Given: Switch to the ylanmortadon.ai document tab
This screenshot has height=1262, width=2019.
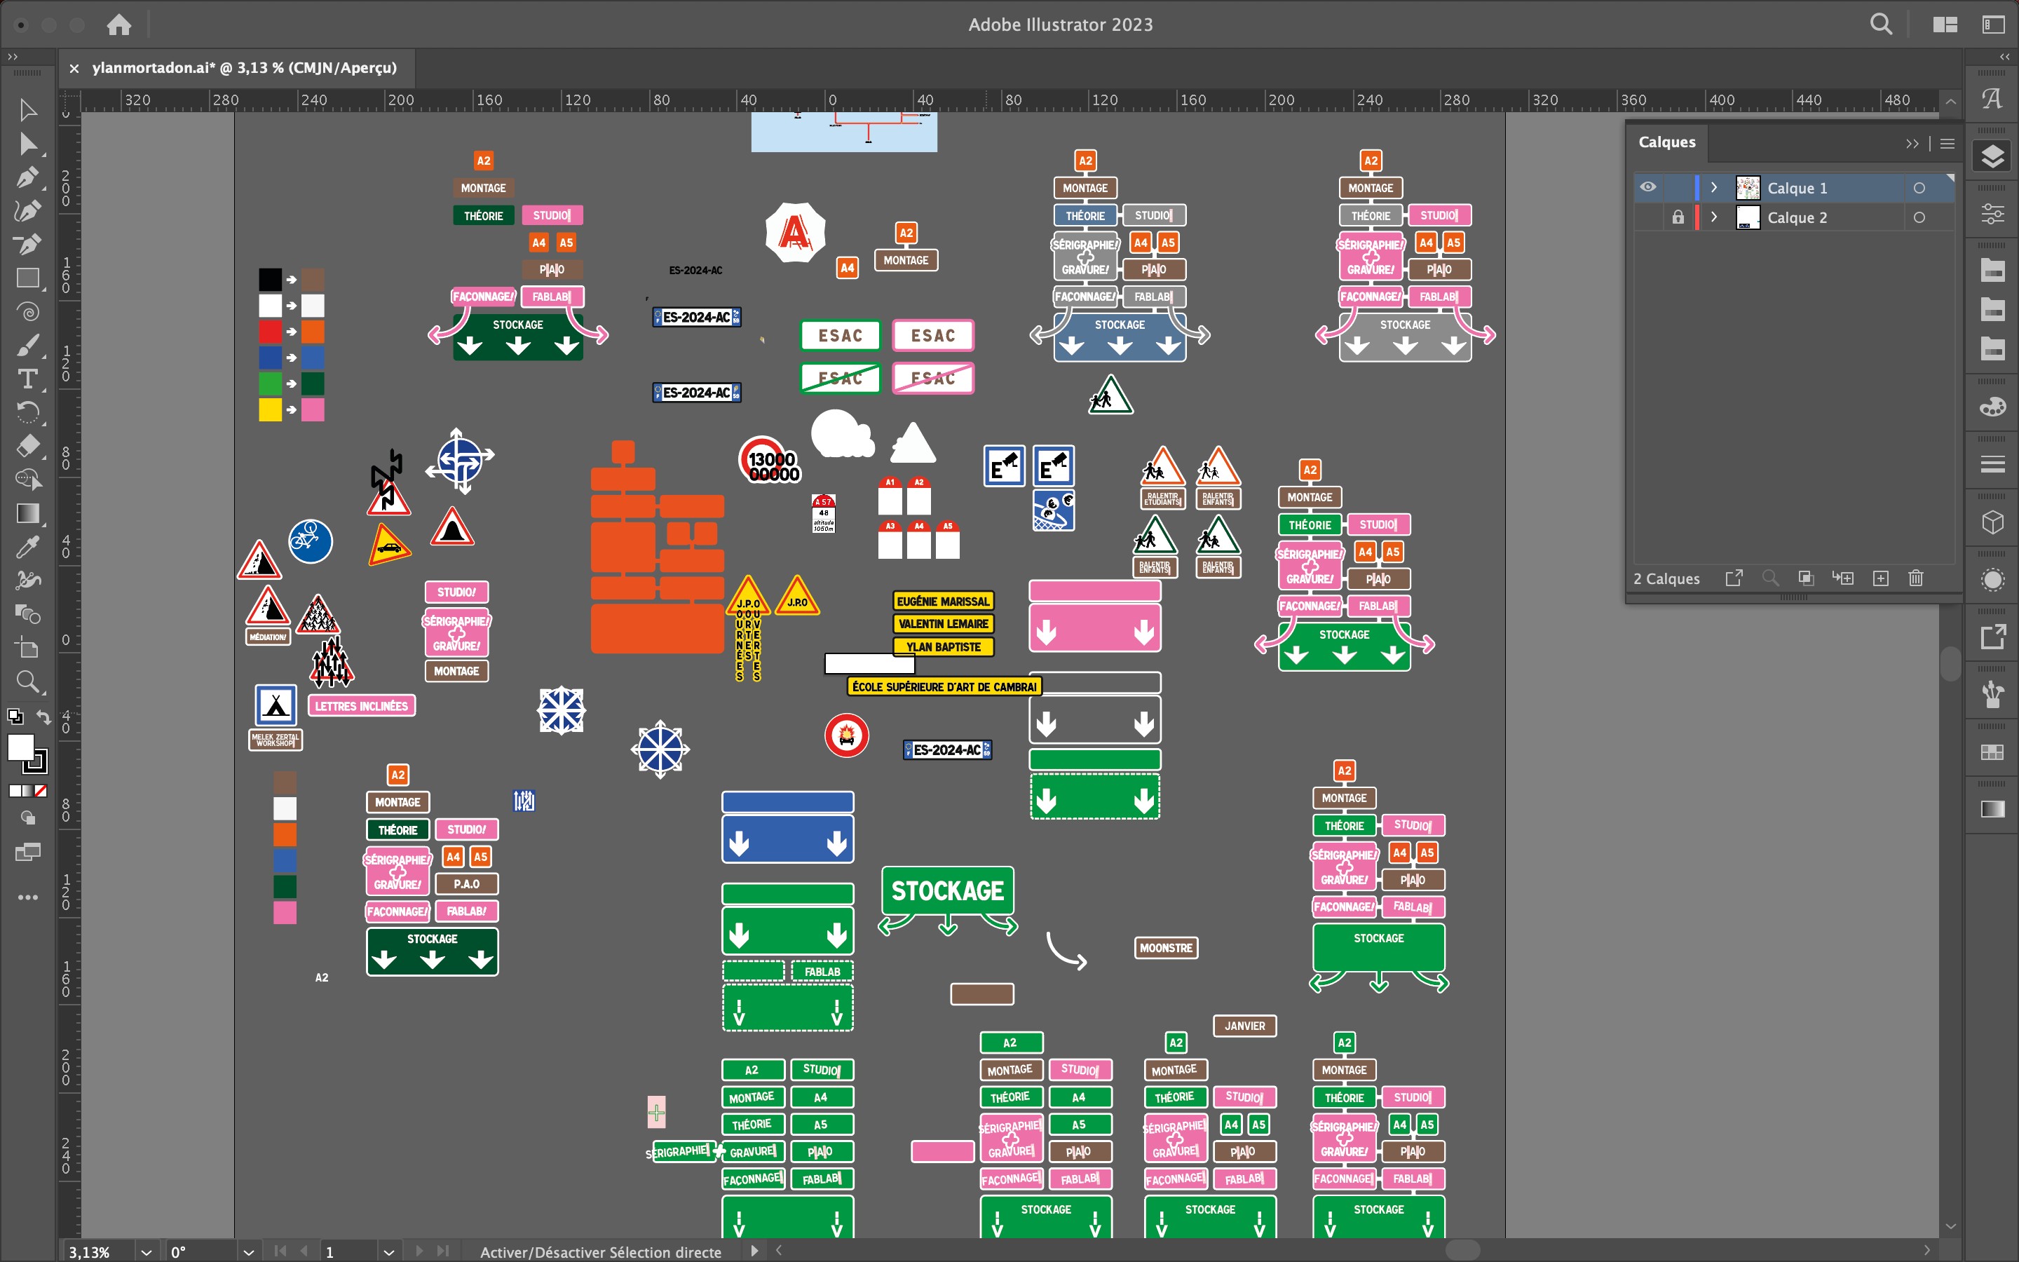Looking at the screenshot, I should tap(244, 67).
